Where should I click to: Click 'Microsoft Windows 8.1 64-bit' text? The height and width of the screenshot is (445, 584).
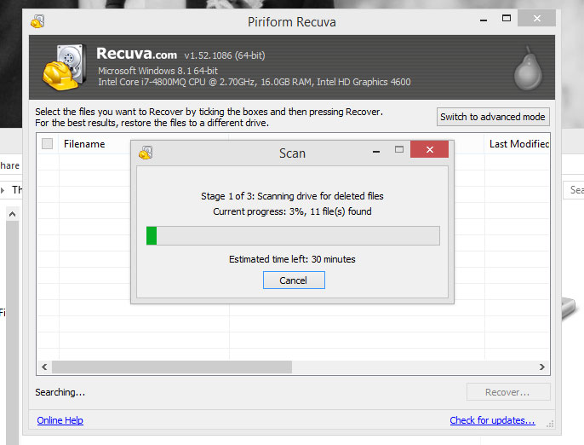point(158,71)
